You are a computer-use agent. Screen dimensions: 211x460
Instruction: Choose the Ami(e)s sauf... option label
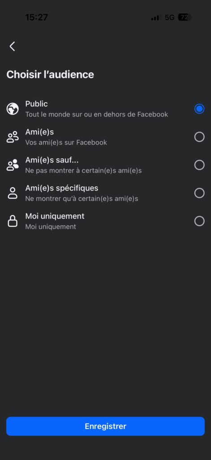[52, 160]
